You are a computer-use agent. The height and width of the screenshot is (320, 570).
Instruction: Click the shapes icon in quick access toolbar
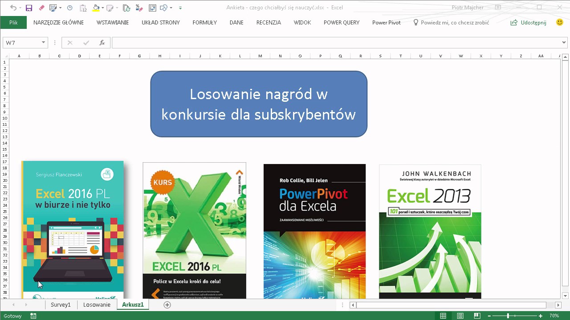pyautogui.click(x=163, y=8)
